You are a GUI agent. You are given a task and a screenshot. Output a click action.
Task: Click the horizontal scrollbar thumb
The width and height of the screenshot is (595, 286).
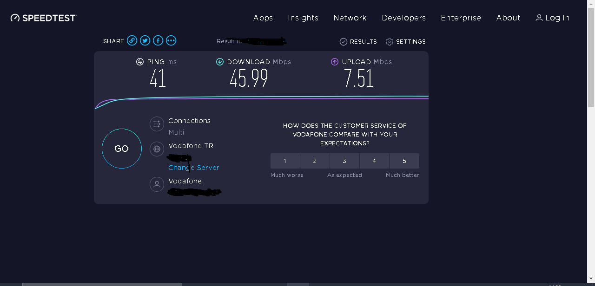pyautogui.click(x=102, y=284)
